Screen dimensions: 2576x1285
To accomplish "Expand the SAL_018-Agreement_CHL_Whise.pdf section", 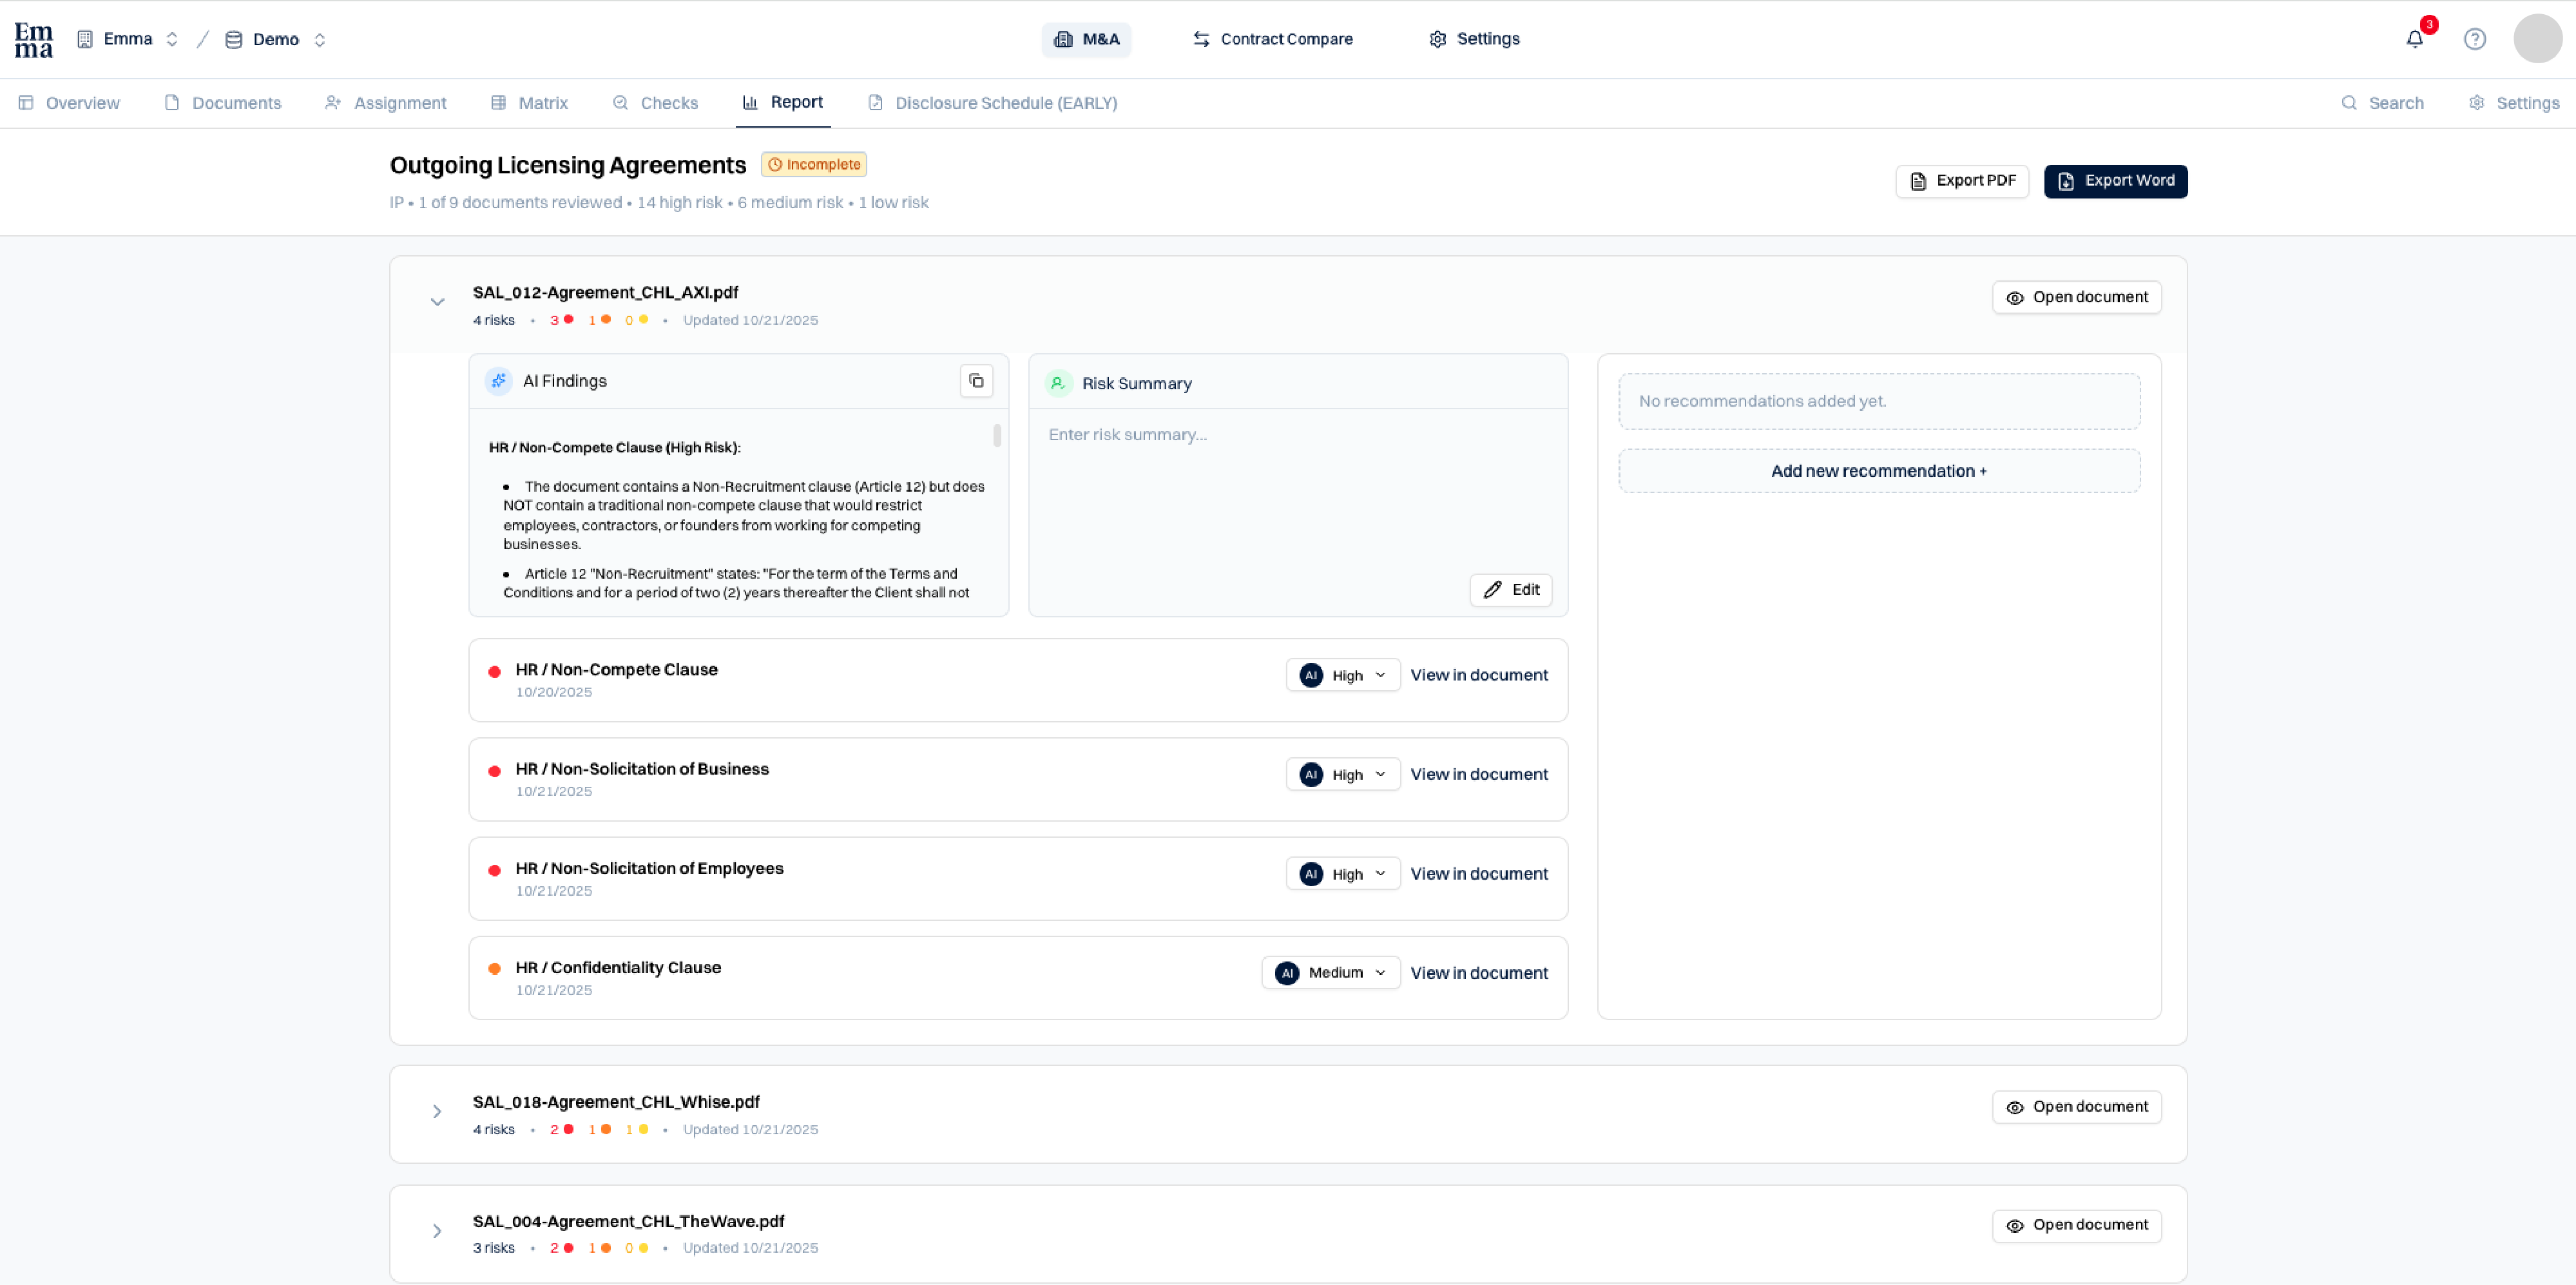I will pyautogui.click(x=437, y=1111).
